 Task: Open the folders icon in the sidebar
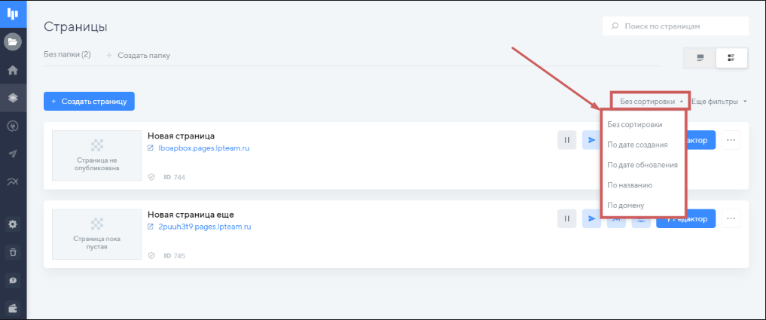tap(13, 42)
